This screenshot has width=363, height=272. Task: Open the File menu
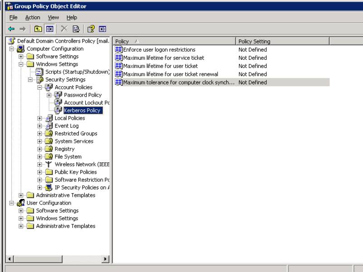point(14,17)
